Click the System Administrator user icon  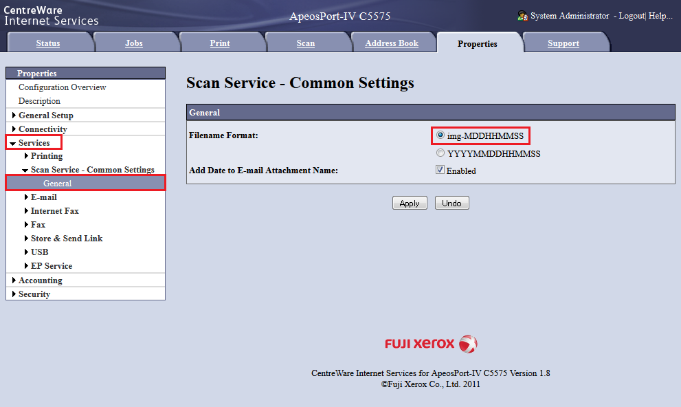tap(522, 15)
